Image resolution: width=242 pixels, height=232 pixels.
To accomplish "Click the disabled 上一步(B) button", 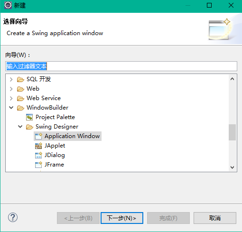I will 78,218.
